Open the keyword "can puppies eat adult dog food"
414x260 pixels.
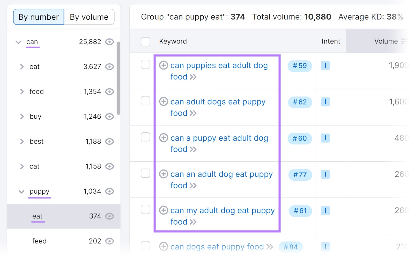point(219,65)
